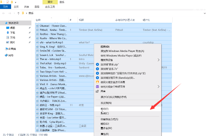
Task: Unpin 下载 using its pin icon
Action: click(x=30, y=33)
